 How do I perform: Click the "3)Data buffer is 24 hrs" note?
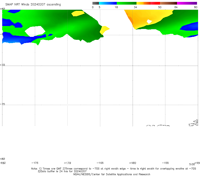pos(62,171)
